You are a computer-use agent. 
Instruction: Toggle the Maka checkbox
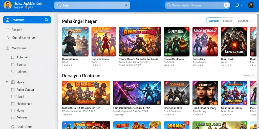pyautogui.click(x=13, y=82)
